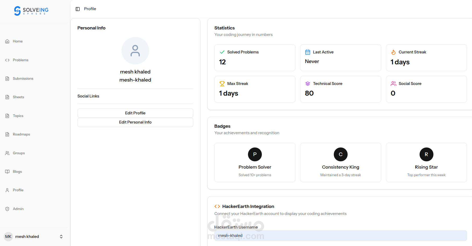Open Home in the sidebar
The height and width of the screenshot is (246, 472).
coord(18,41)
